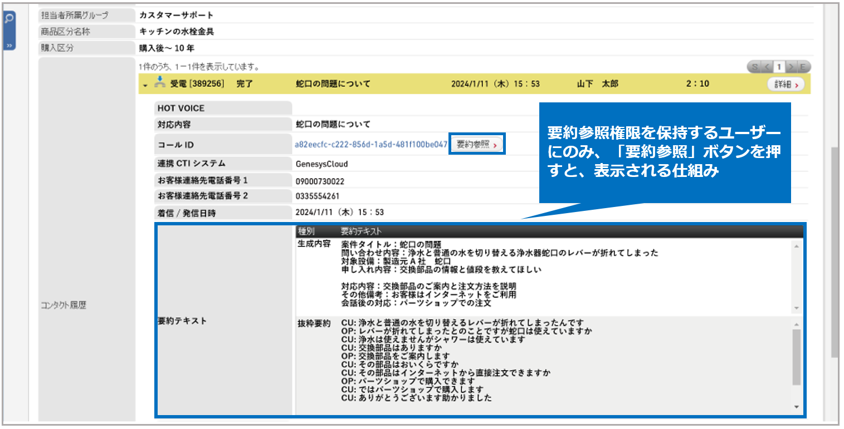Collapse the 受電 [389256] contact row arrow
844x429 pixels.
[x=145, y=85]
